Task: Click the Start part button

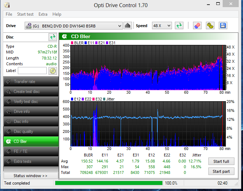Action: (221, 171)
